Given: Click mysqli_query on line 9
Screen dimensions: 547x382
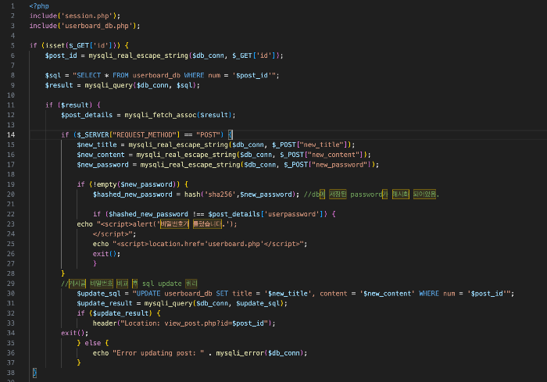Looking at the screenshot, I should tap(109, 85).
